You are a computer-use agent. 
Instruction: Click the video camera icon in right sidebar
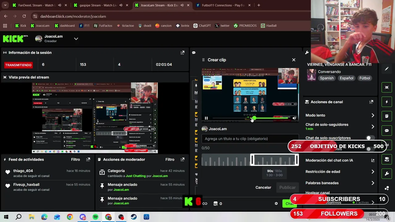pos(387,159)
